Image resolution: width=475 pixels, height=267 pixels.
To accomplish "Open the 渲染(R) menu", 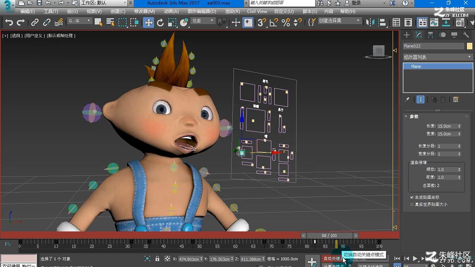I will 232,11.
